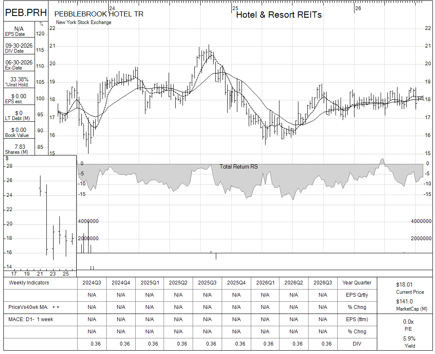Click the PEB.PRH ticker symbol
This screenshot has height=354, width=435.
pyautogui.click(x=26, y=13)
